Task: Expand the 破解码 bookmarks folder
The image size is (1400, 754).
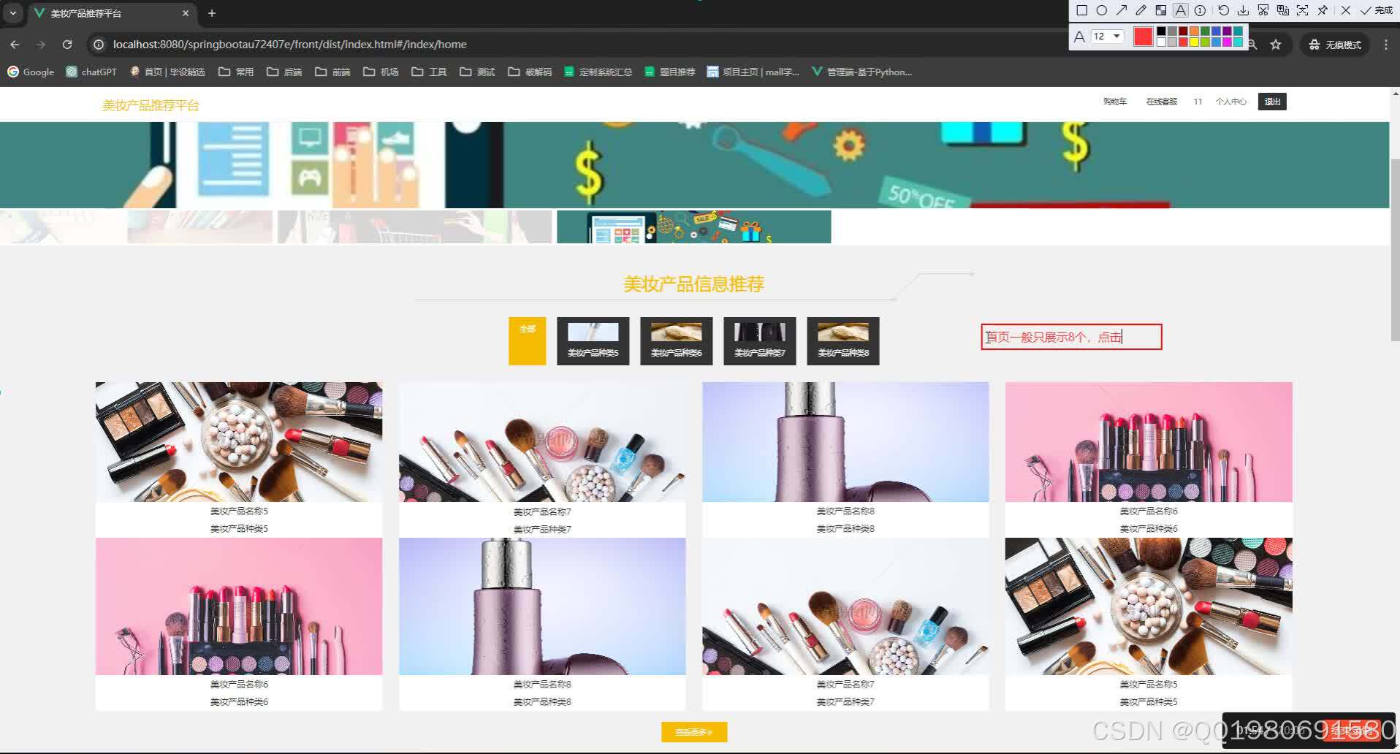Action: coord(530,72)
